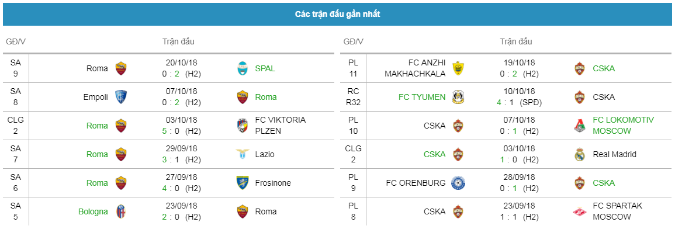Screen dimensions: 675x243
Task: Click the Anzhi Makhachkala yellow logo
Action: click(x=458, y=68)
